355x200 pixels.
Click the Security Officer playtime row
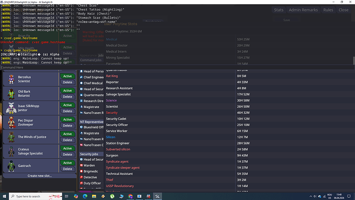click(x=229, y=125)
